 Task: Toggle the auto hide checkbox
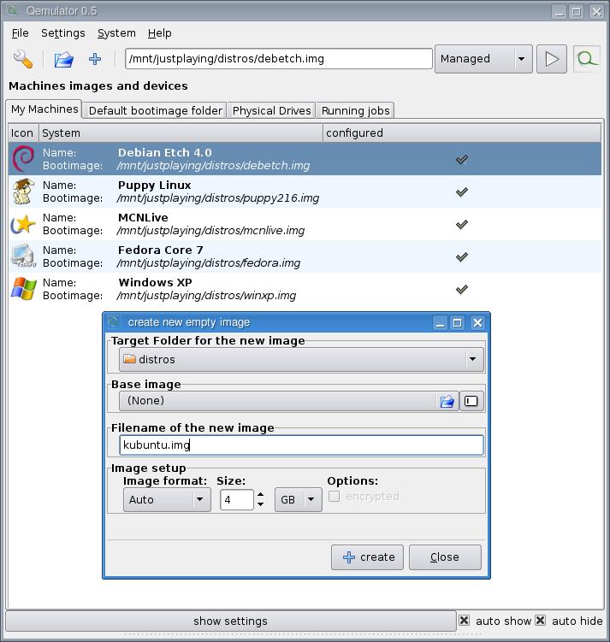(x=541, y=621)
